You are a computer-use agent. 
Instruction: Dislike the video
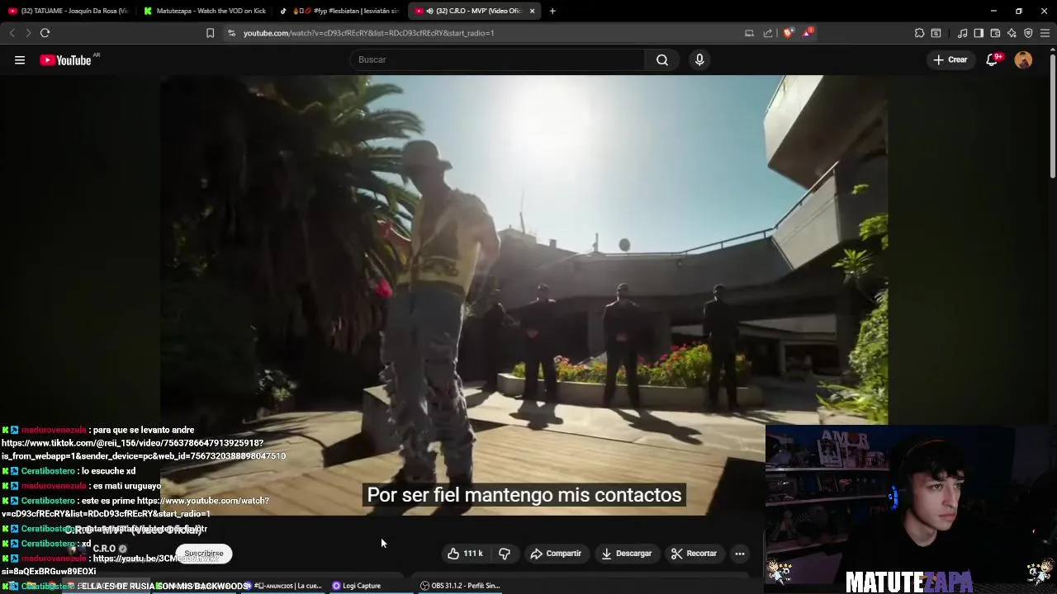(x=505, y=554)
